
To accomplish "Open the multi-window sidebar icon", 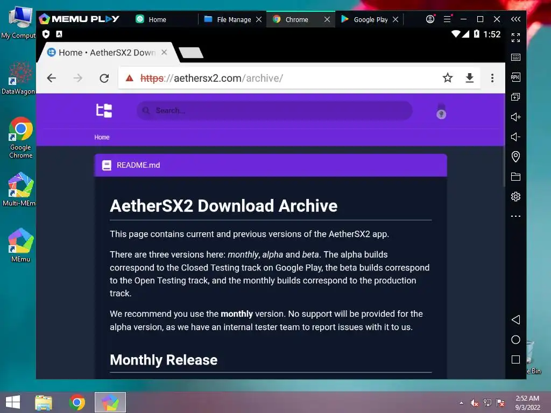I will tap(515, 97).
